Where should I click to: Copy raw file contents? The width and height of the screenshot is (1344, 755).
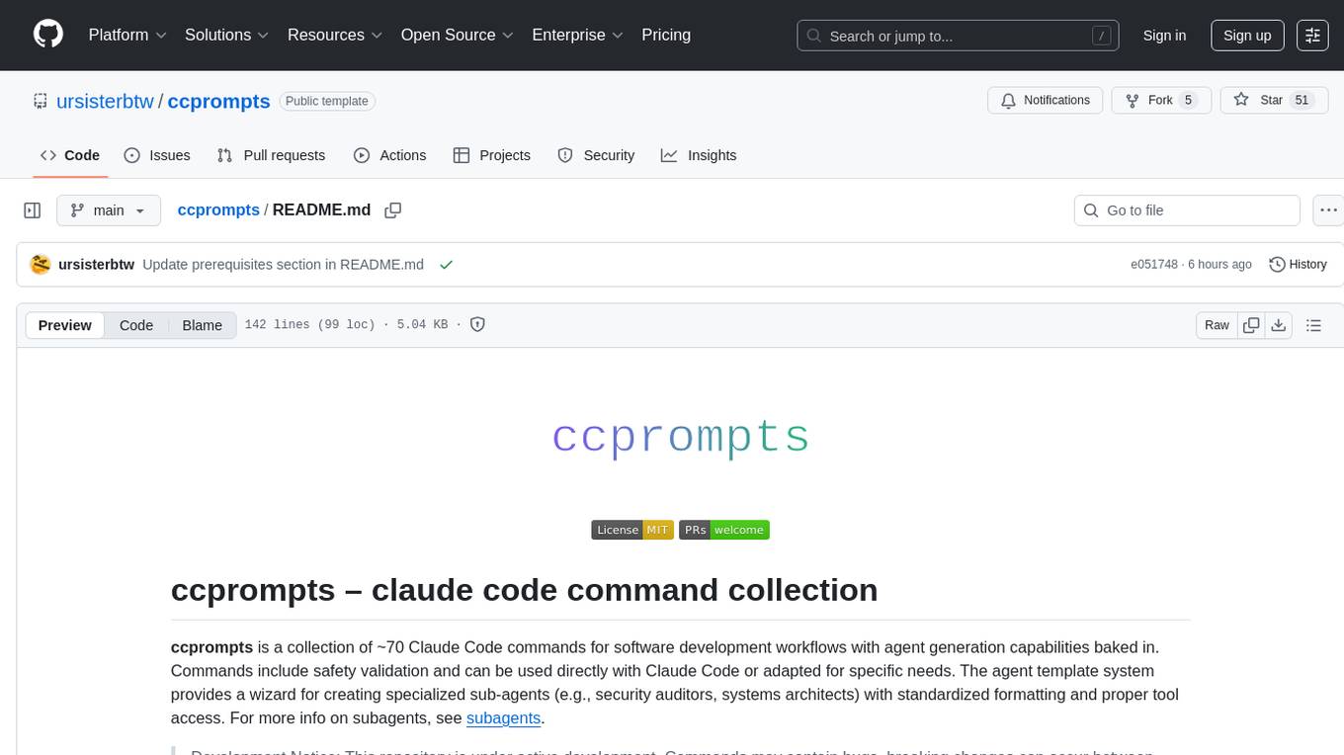[1251, 325]
